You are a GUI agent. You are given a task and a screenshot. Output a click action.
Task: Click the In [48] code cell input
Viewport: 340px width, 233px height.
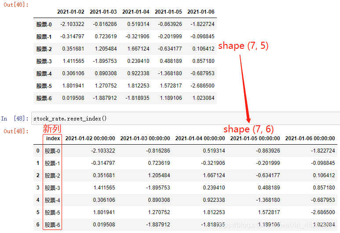coord(186,118)
